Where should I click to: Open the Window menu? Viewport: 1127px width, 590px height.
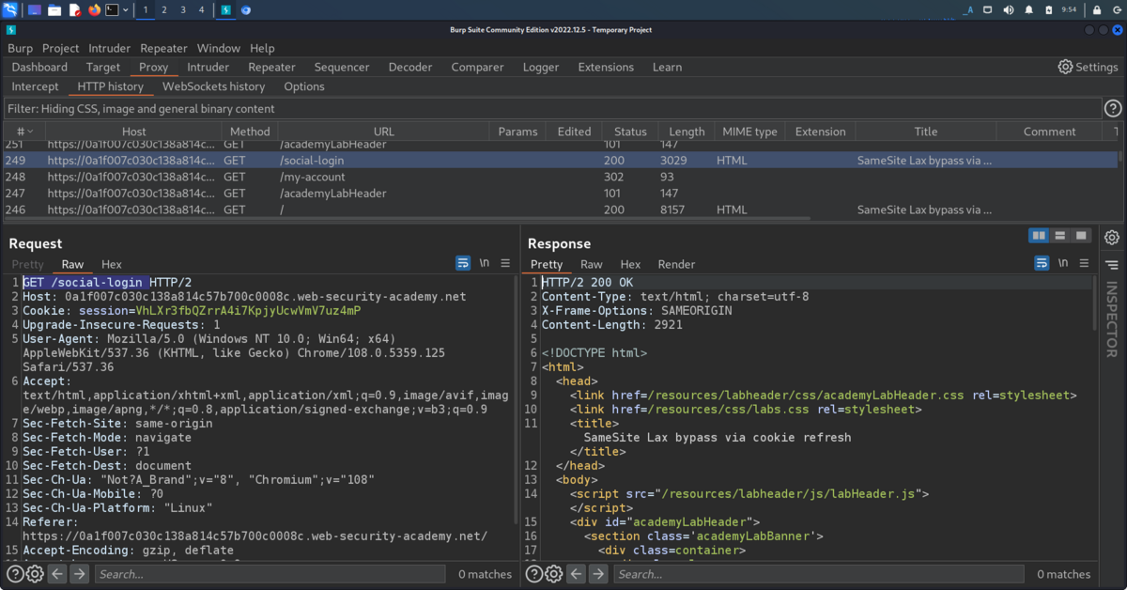coord(219,48)
